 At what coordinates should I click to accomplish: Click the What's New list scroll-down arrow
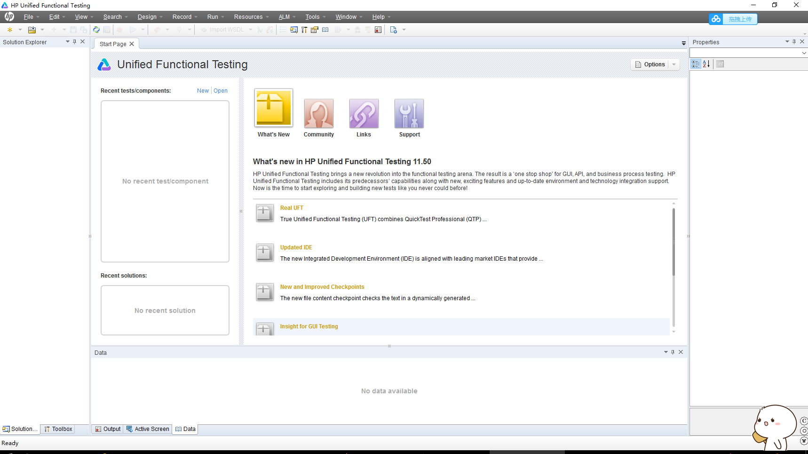[x=673, y=332]
